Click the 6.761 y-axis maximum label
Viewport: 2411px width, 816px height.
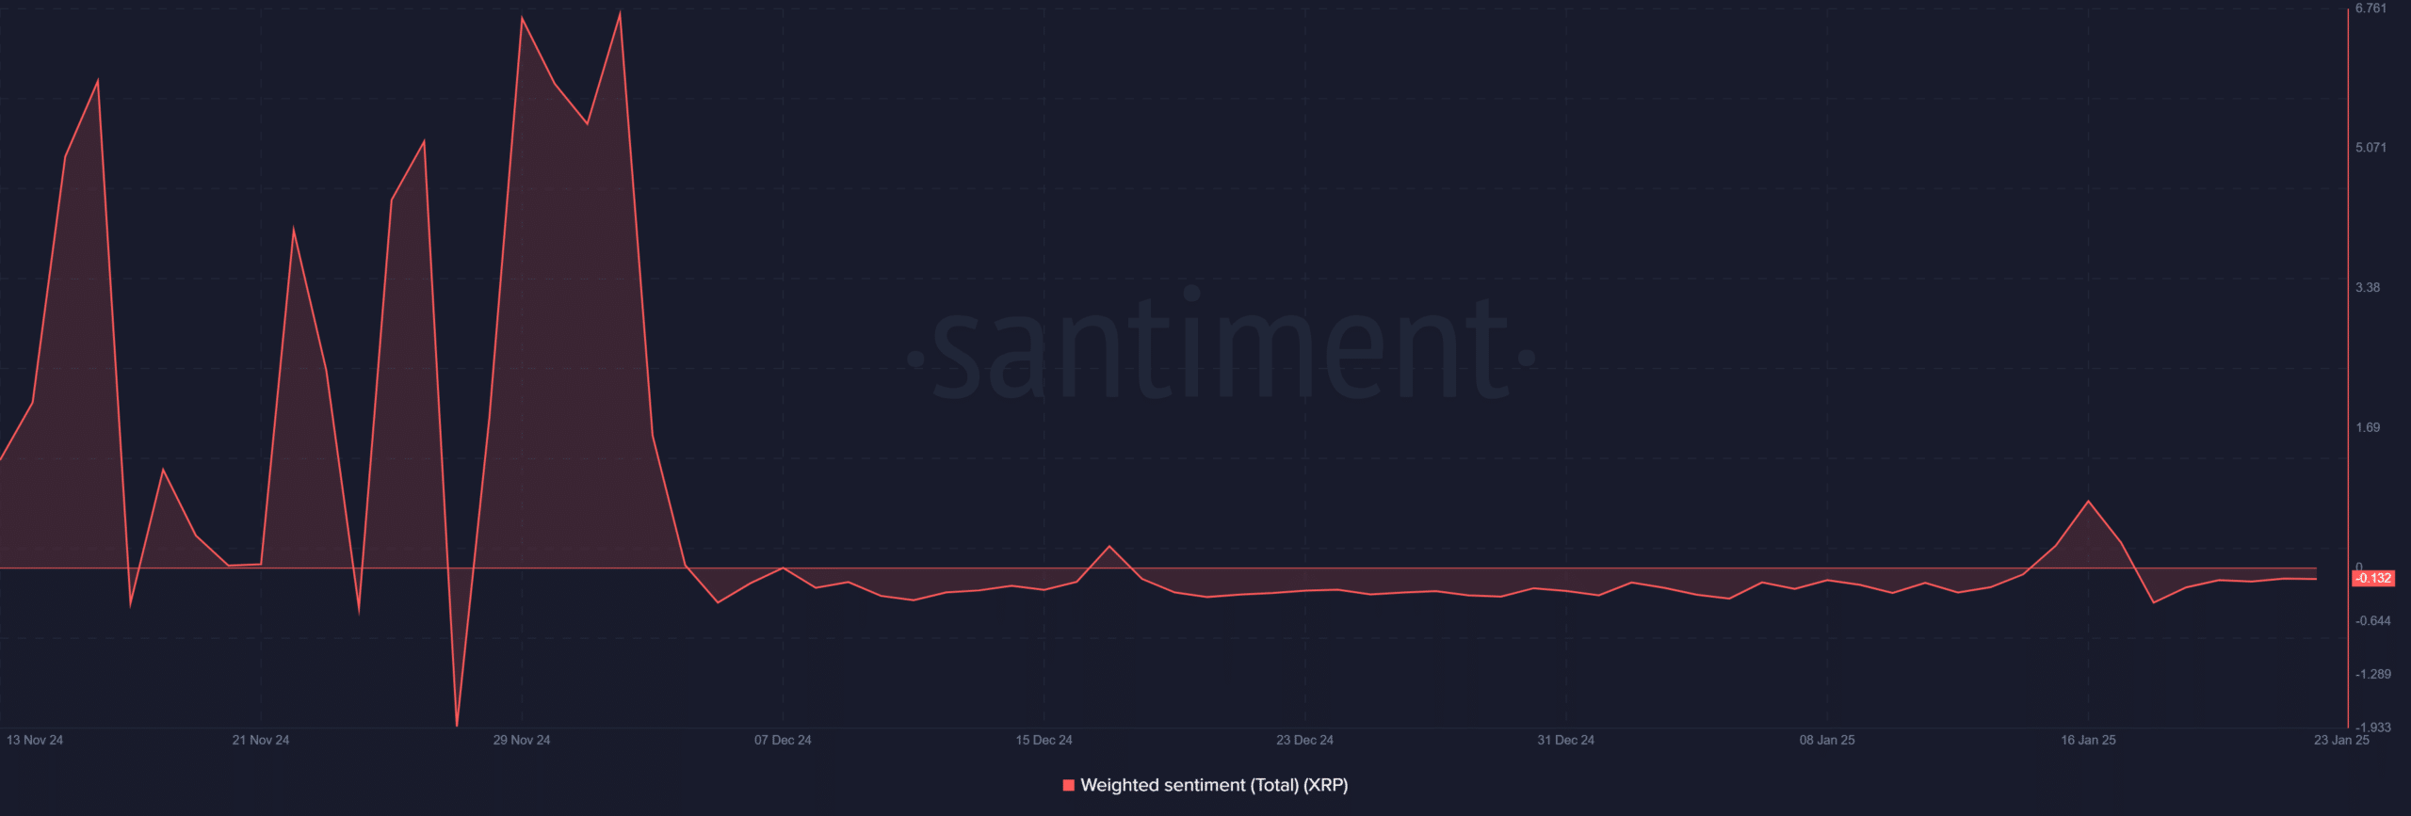(x=2371, y=8)
